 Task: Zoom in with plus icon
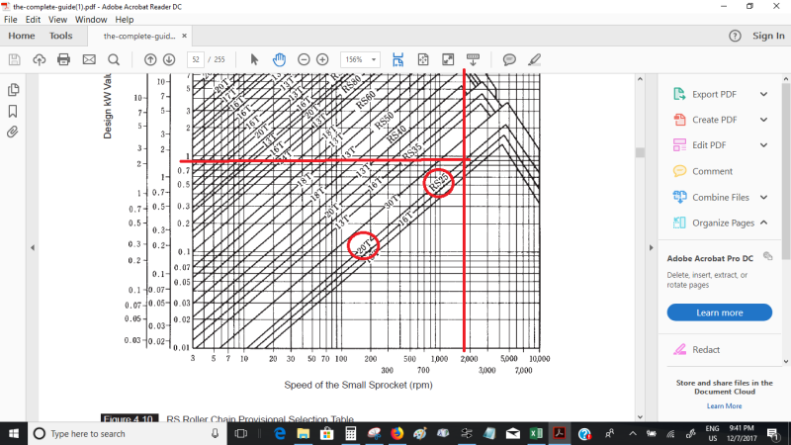pos(322,59)
